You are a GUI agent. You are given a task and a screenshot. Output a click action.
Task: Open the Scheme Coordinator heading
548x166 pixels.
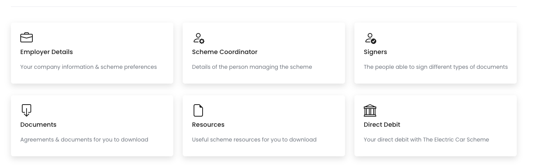pyautogui.click(x=225, y=52)
